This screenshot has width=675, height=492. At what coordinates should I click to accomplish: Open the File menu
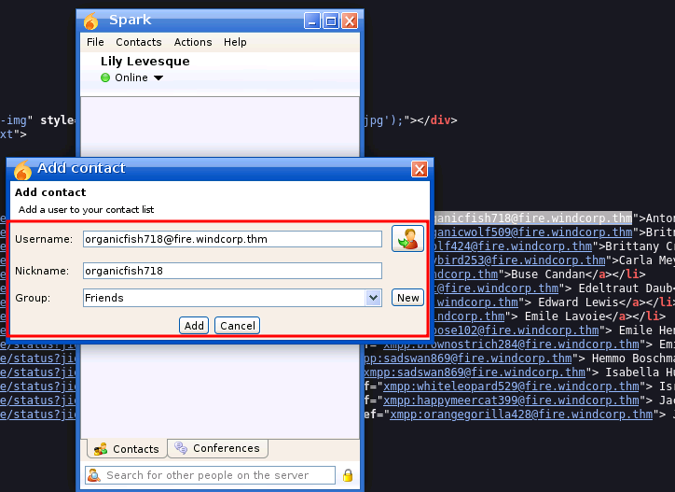(95, 42)
